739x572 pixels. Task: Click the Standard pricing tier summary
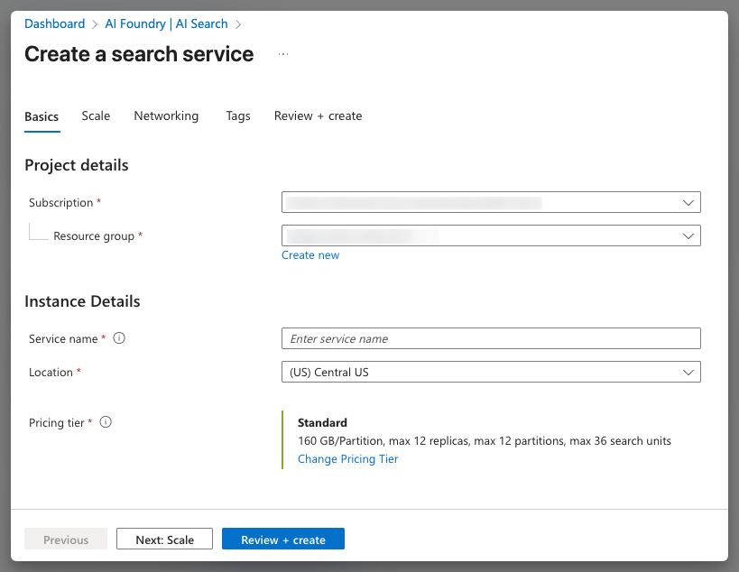pyautogui.click(x=322, y=422)
